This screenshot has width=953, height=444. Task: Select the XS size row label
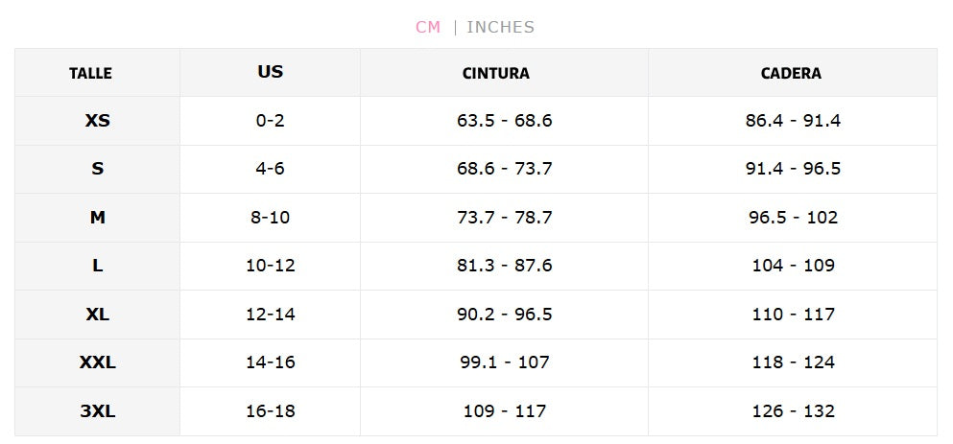click(x=97, y=121)
